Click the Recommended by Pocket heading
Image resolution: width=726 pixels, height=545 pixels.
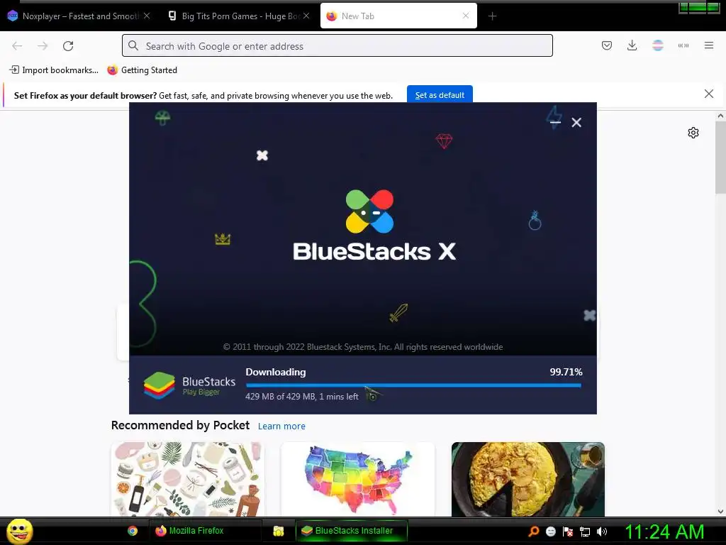(x=180, y=426)
